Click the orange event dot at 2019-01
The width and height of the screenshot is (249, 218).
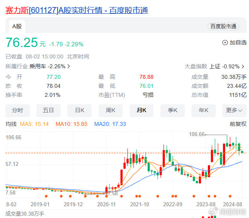coord(46,196)
